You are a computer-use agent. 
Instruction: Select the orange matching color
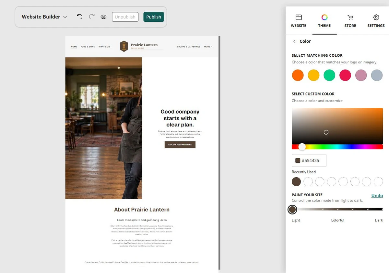click(298, 75)
